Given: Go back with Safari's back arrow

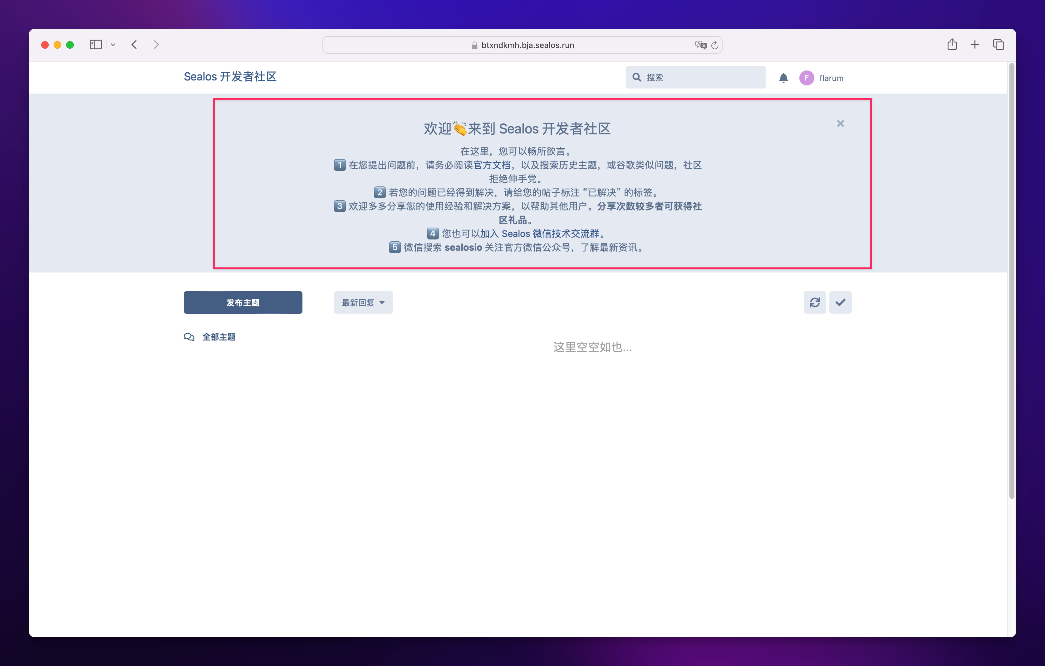Looking at the screenshot, I should click(134, 45).
